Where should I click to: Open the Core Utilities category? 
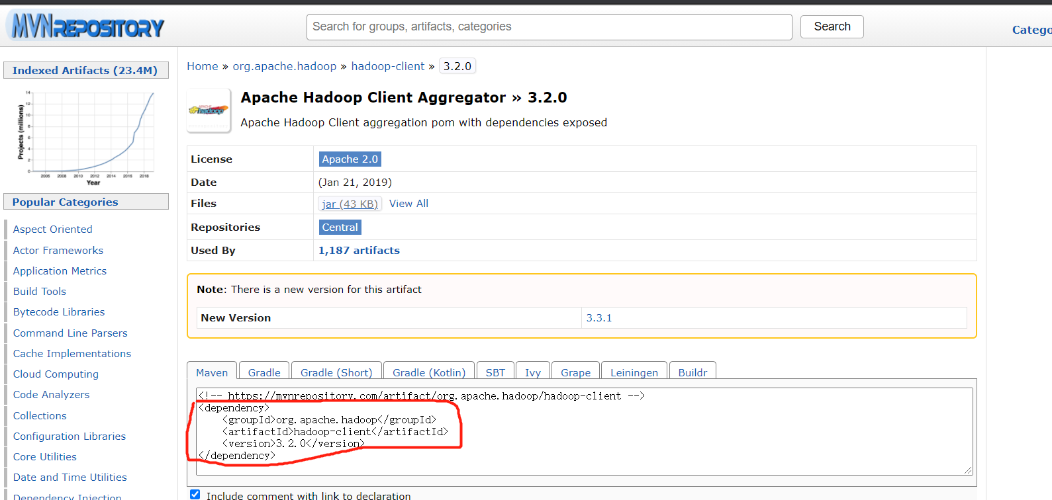[45, 457]
